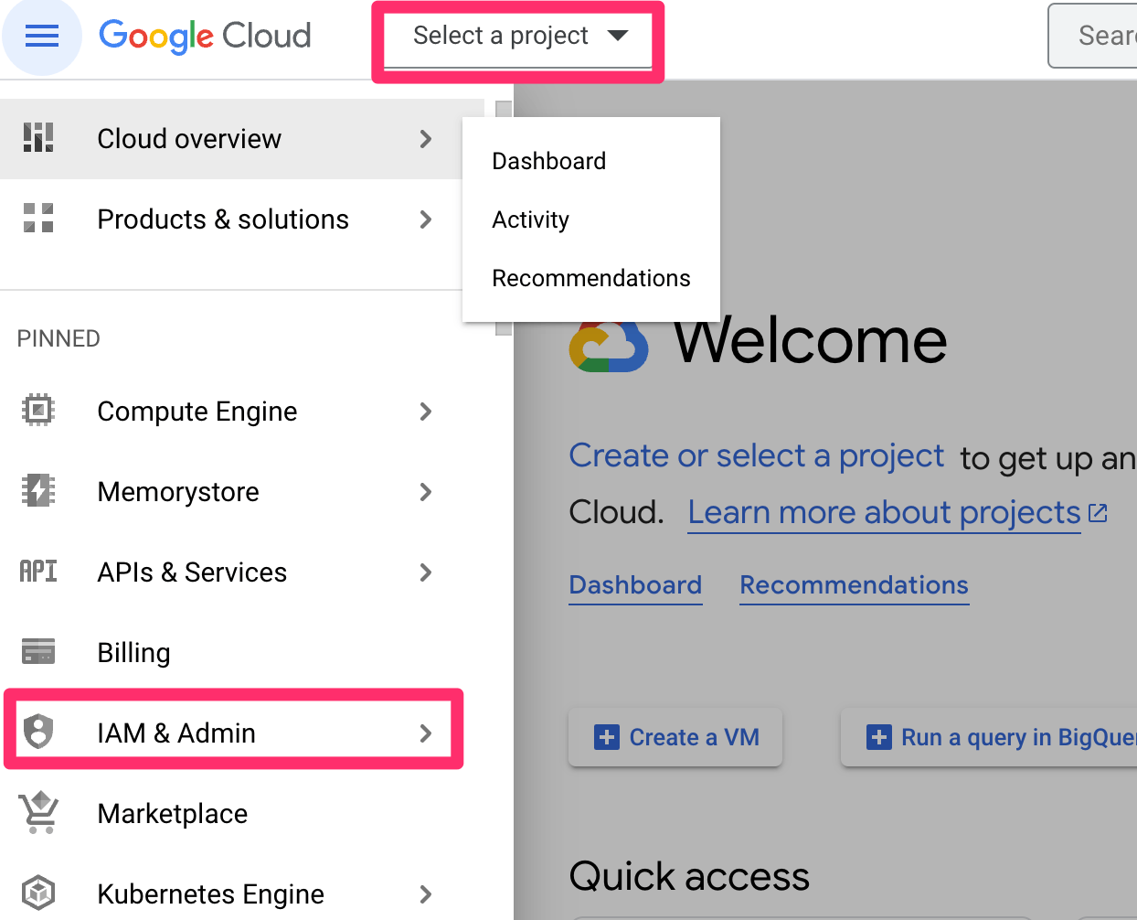This screenshot has width=1137, height=920.
Task: Click the Quick access heading
Action: pyautogui.click(x=689, y=877)
